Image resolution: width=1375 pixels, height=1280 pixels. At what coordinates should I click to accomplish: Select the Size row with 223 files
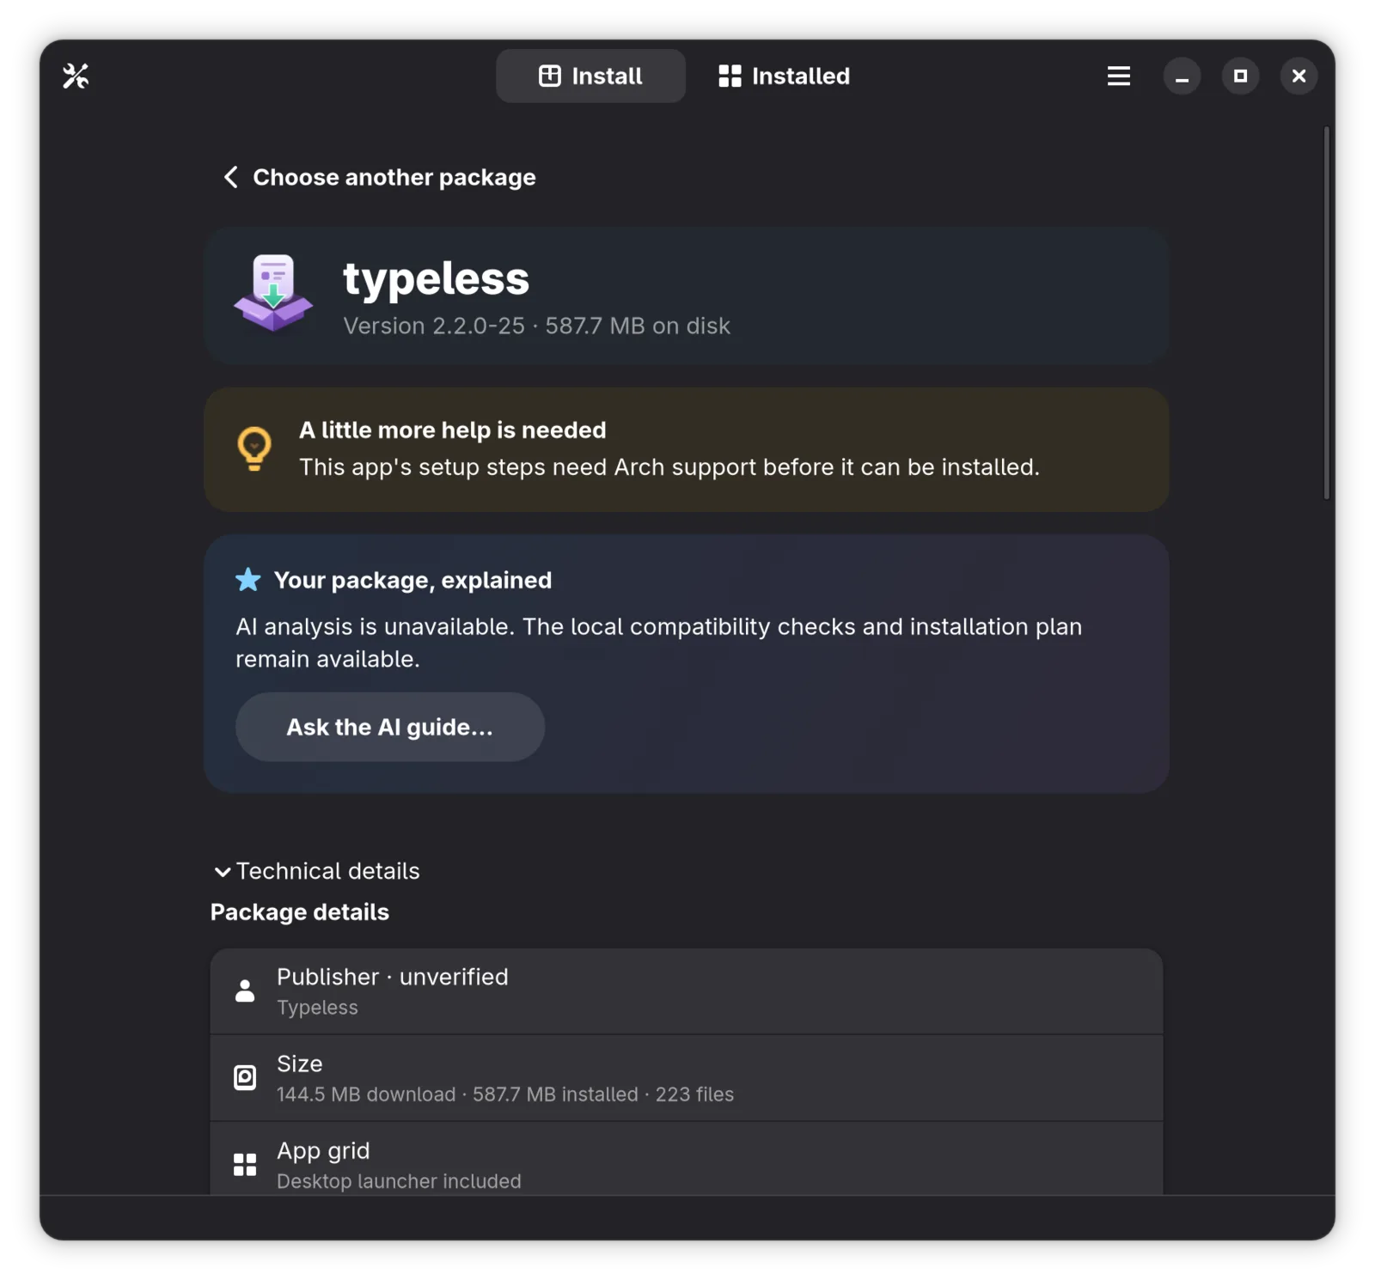[687, 1078]
